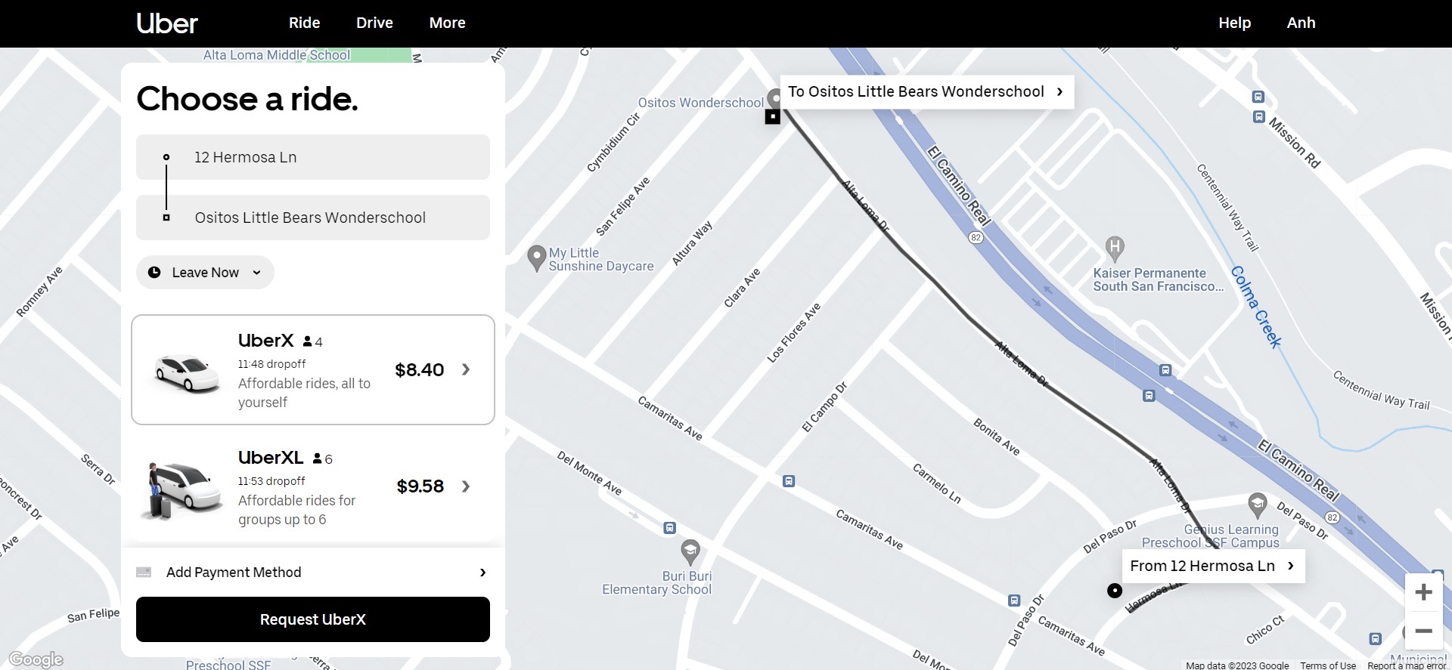
Task: Click bus stop icon near El Campo Dr
Action: pyautogui.click(x=789, y=481)
